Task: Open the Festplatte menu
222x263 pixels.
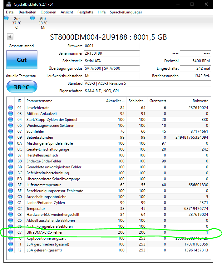Action: click(x=85, y=12)
